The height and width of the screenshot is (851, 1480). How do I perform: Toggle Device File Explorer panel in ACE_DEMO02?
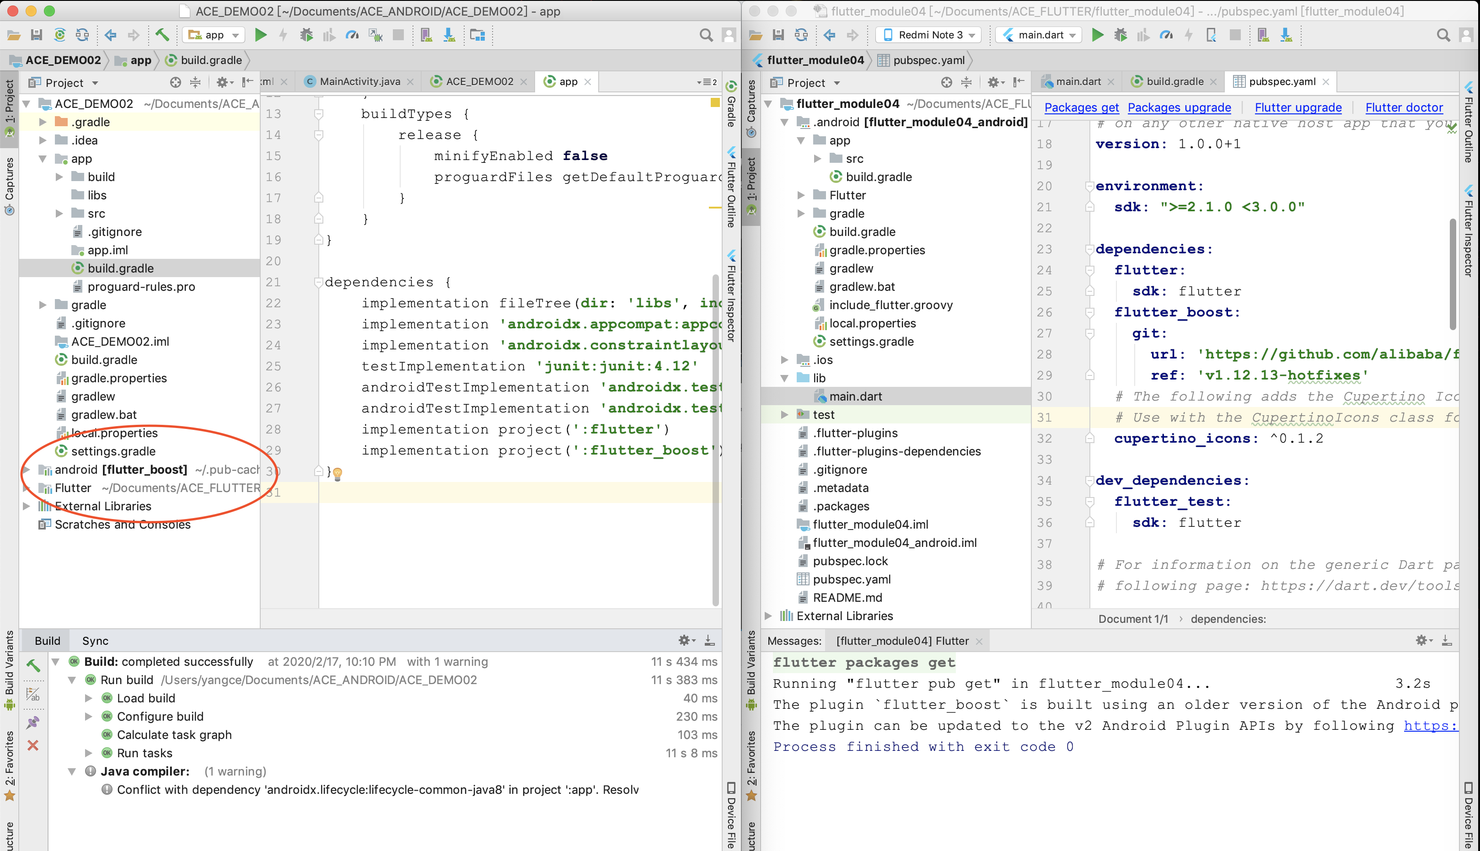731,815
